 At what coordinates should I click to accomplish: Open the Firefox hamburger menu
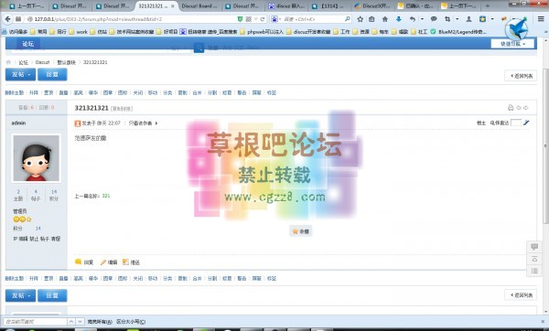[x=541, y=19]
